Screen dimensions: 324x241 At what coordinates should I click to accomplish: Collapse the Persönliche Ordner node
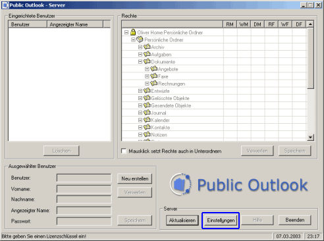click(x=133, y=40)
